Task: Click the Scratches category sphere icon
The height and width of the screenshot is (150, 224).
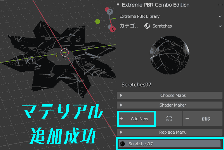Action: pyautogui.click(x=147, y=26)
